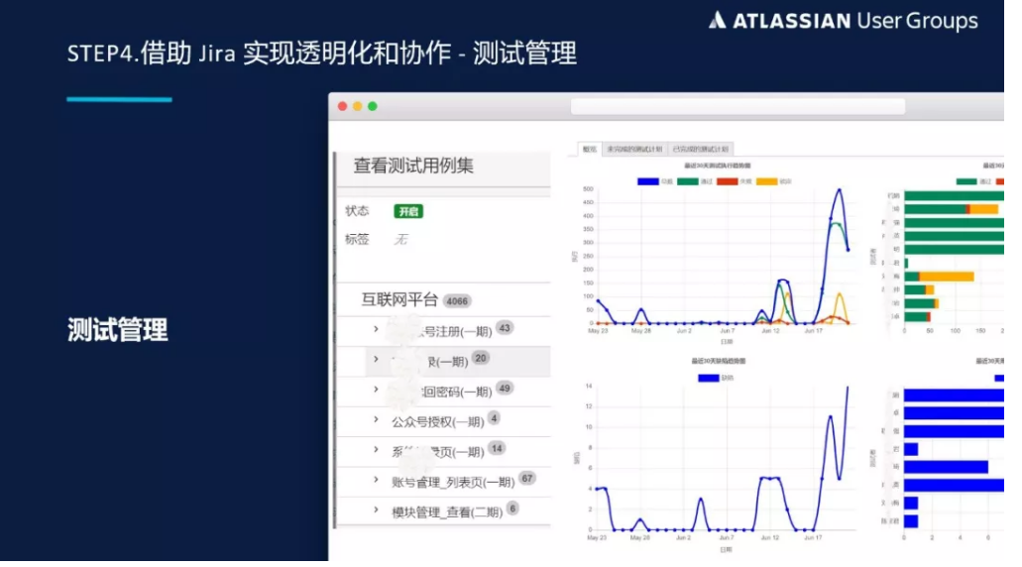Image resolution: width=1022 pixels, height=567 pixels.
Task: Toggle blue legend swatch in execution trend chart
Action: click(x=648, y=181)
